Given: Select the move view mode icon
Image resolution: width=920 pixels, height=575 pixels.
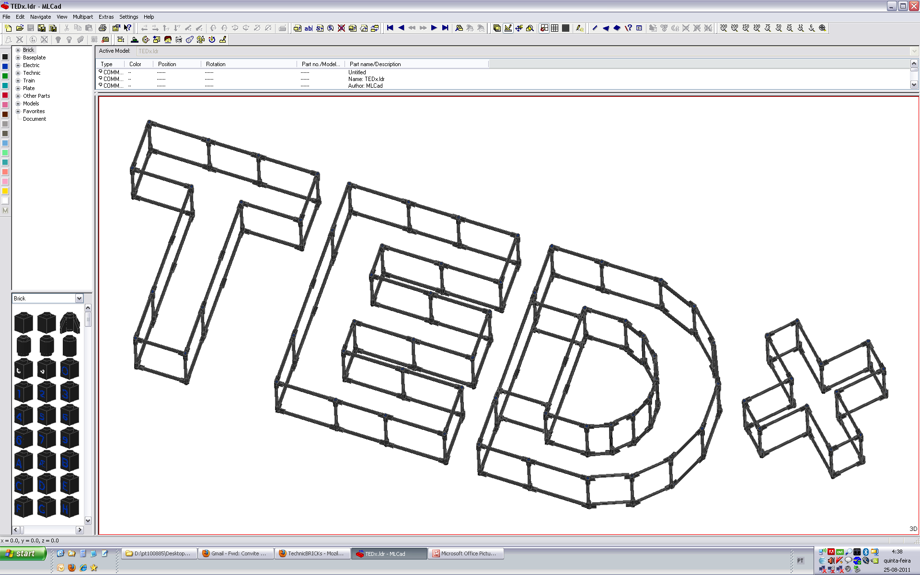Looking at the screenshot, I should coord(519,28).
